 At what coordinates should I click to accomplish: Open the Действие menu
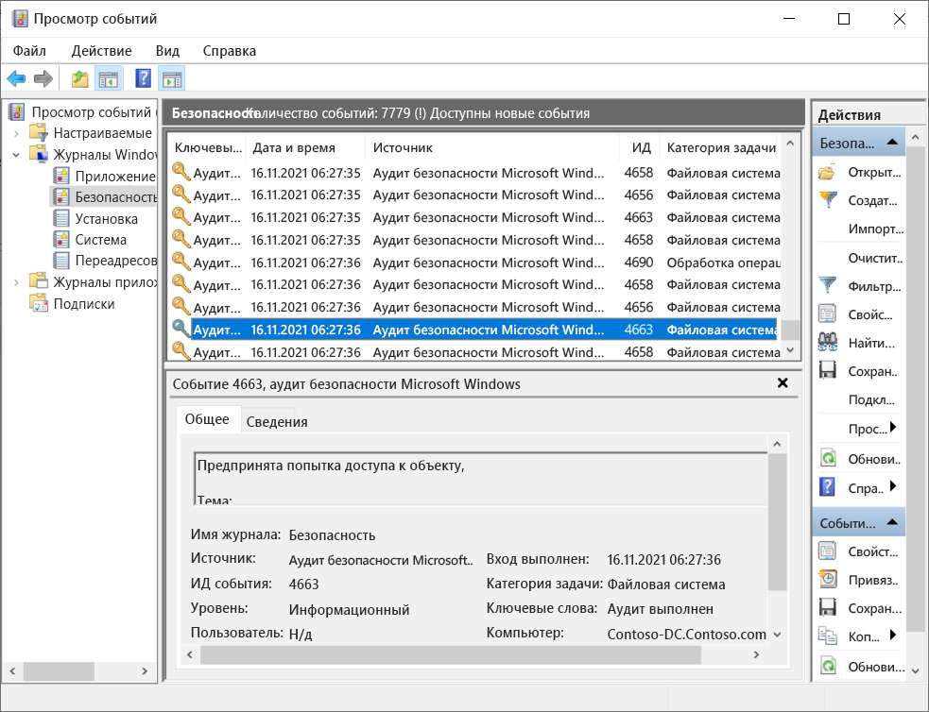pyautogui.click(x=101, y=51)
